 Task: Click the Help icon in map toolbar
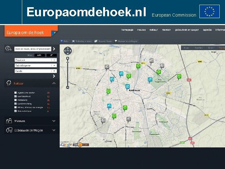pyautogui.click(x=62, y=41)
